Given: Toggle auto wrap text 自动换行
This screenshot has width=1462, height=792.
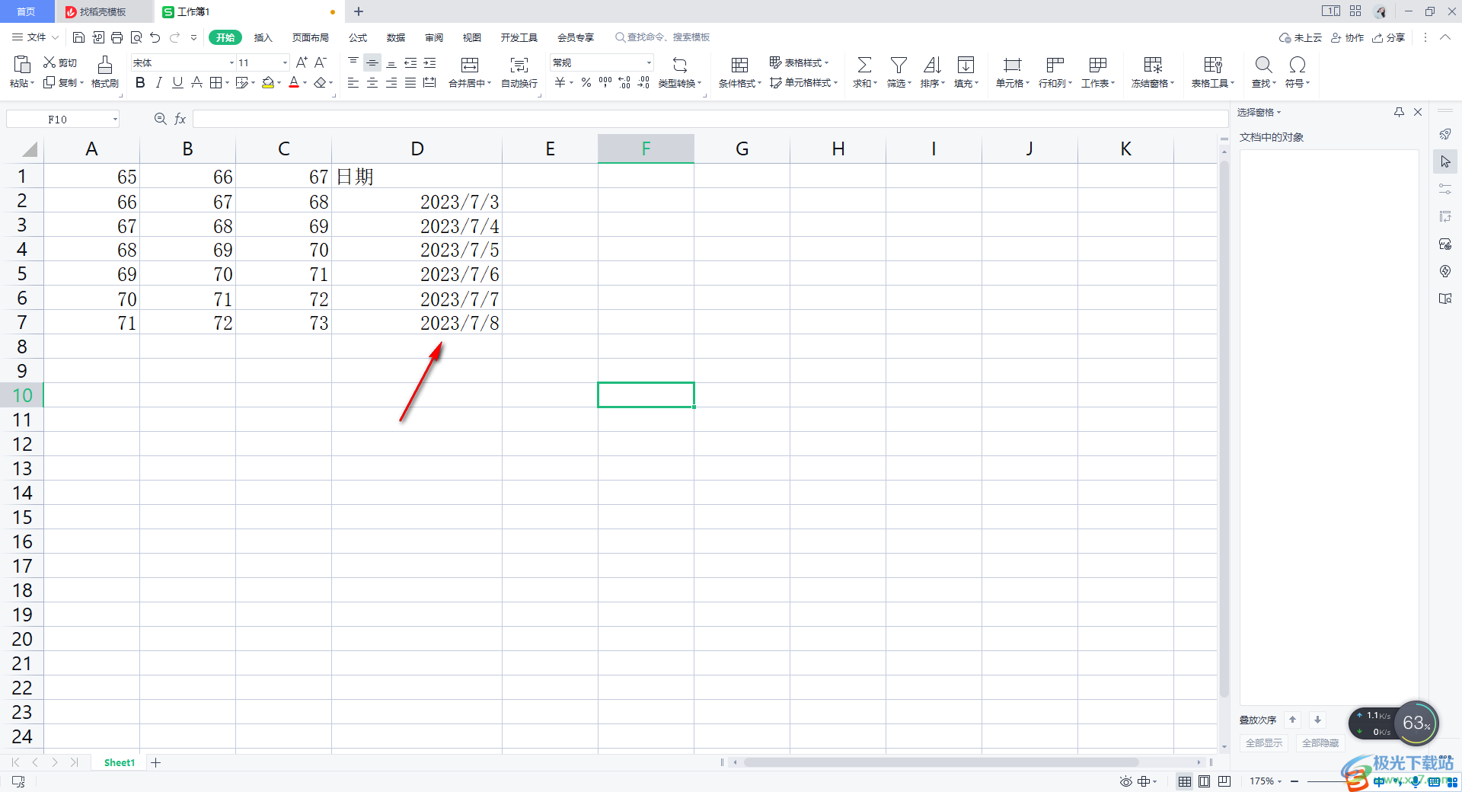Looking at the screenshot, I should (x=519, y=72).
